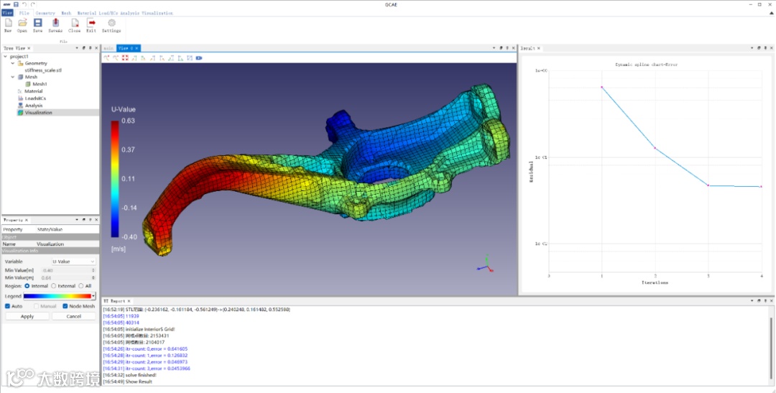The width and height of the screenshot is (776, 393).
Task: Click red fit-to-view icon in viewport toolbar
Action: (125, 58)
